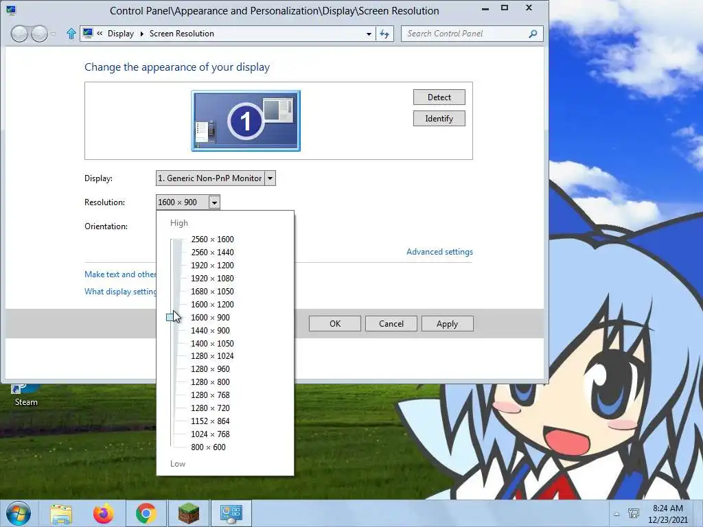Open File Explorer from the taskbar

click(61, 513)
